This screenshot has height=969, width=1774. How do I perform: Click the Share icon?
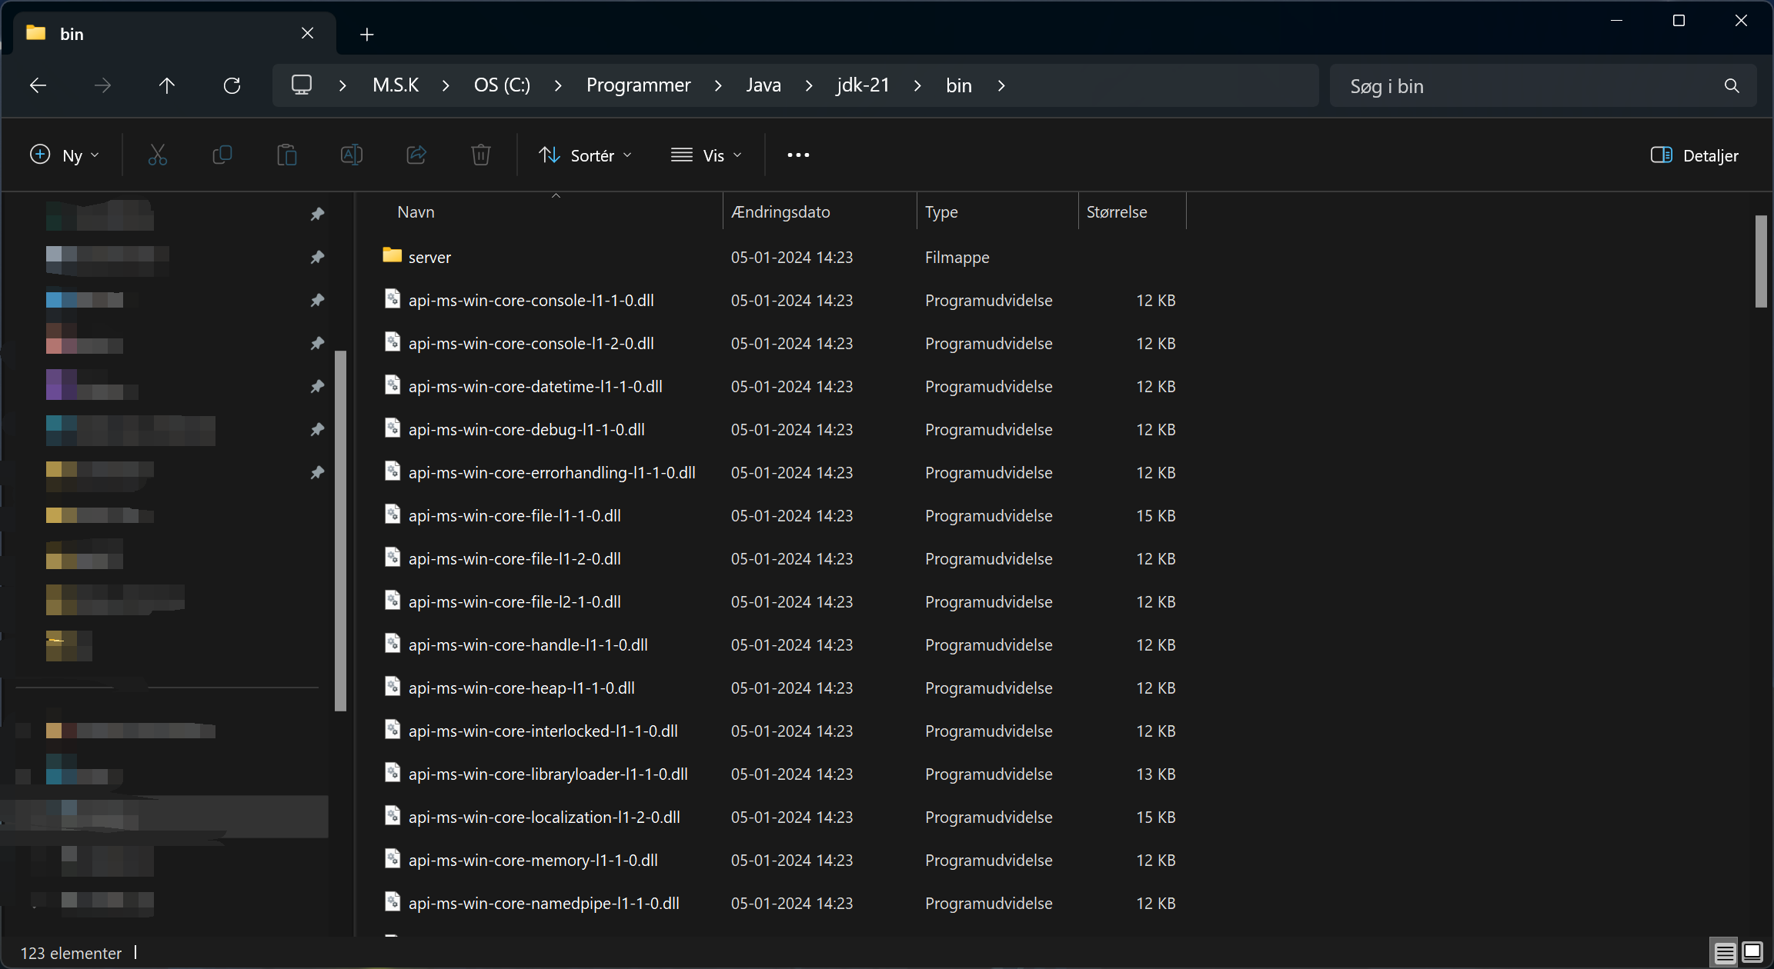coord(416,155)
